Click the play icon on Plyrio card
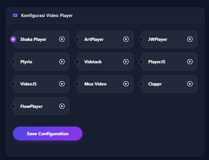This screenshot has height=160, width=209. pyautogui.click(x=62, y=62)
